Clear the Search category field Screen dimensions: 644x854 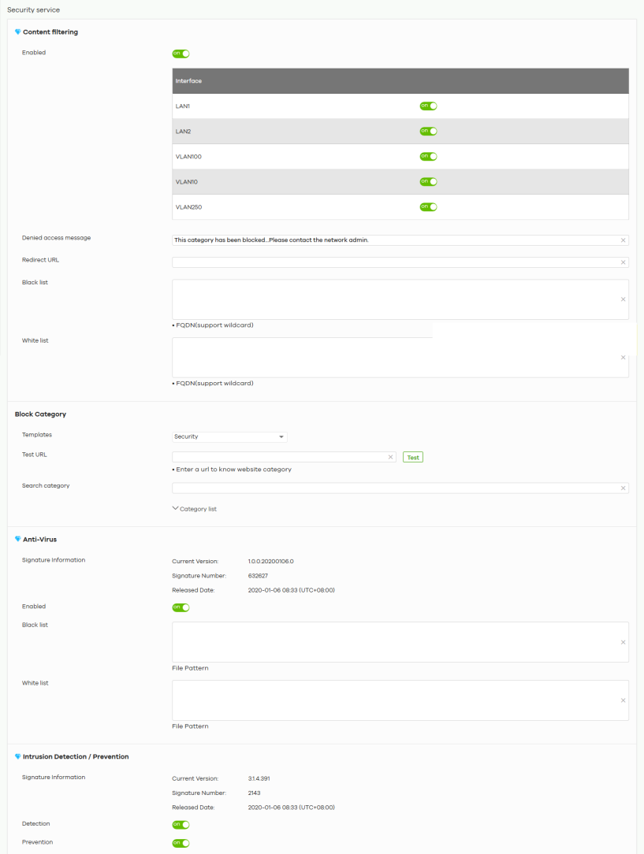tap(623, 488)
